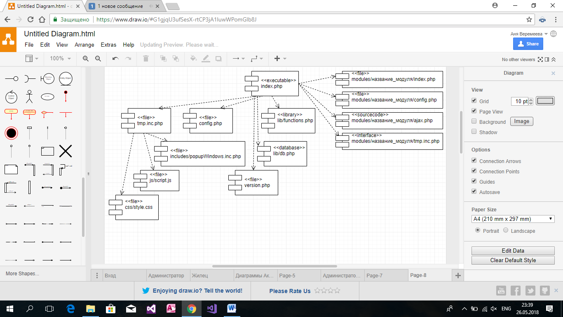
Task: Open the Waypoints connector style dropdown
Action: [257, 59]
